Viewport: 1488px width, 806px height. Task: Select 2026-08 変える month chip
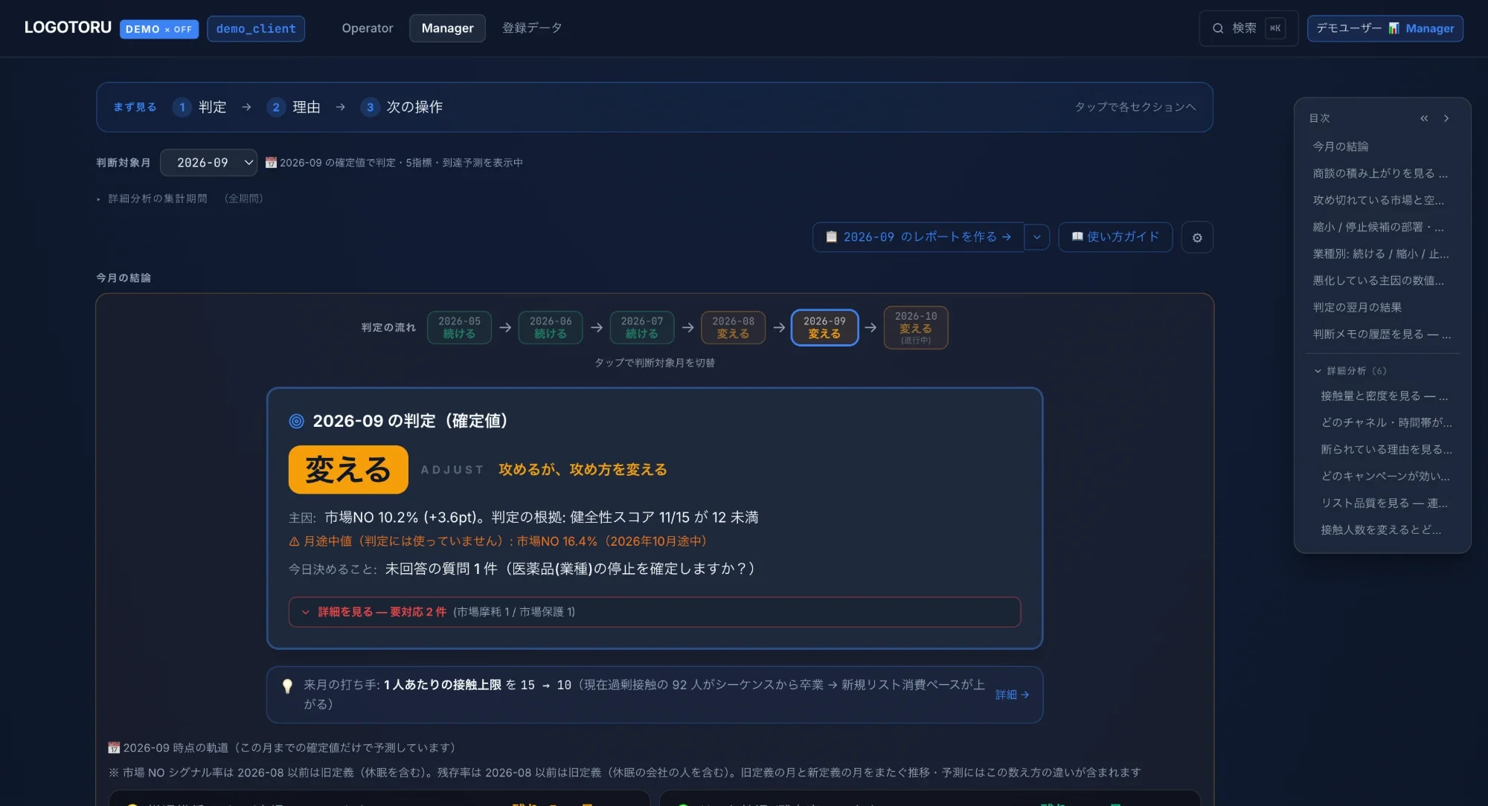click(x=733, y=327)
